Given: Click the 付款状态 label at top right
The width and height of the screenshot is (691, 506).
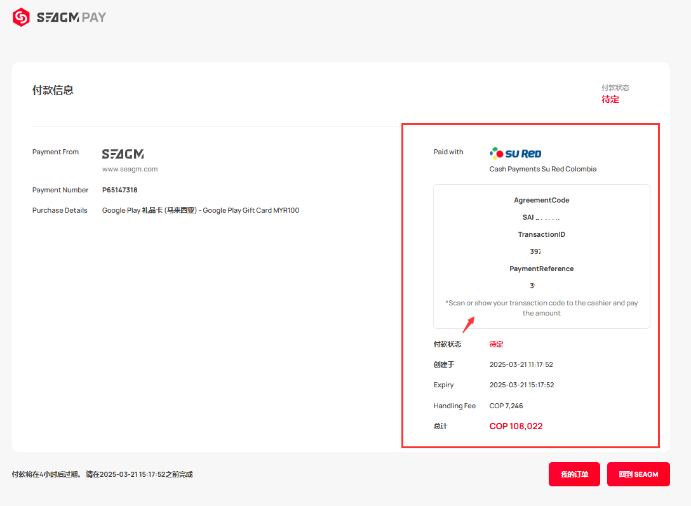Looking at the screenshot, I should [x=615, y=88].
